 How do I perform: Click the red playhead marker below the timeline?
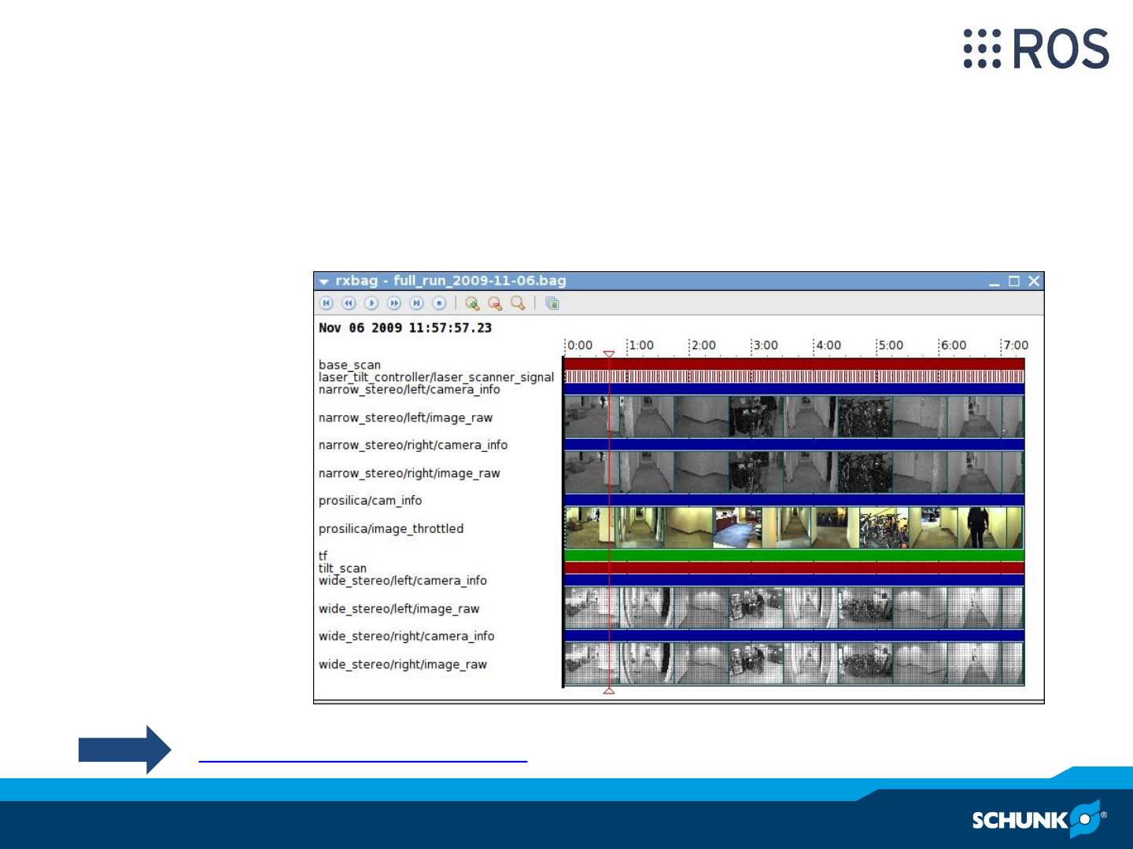coord(609,690)
